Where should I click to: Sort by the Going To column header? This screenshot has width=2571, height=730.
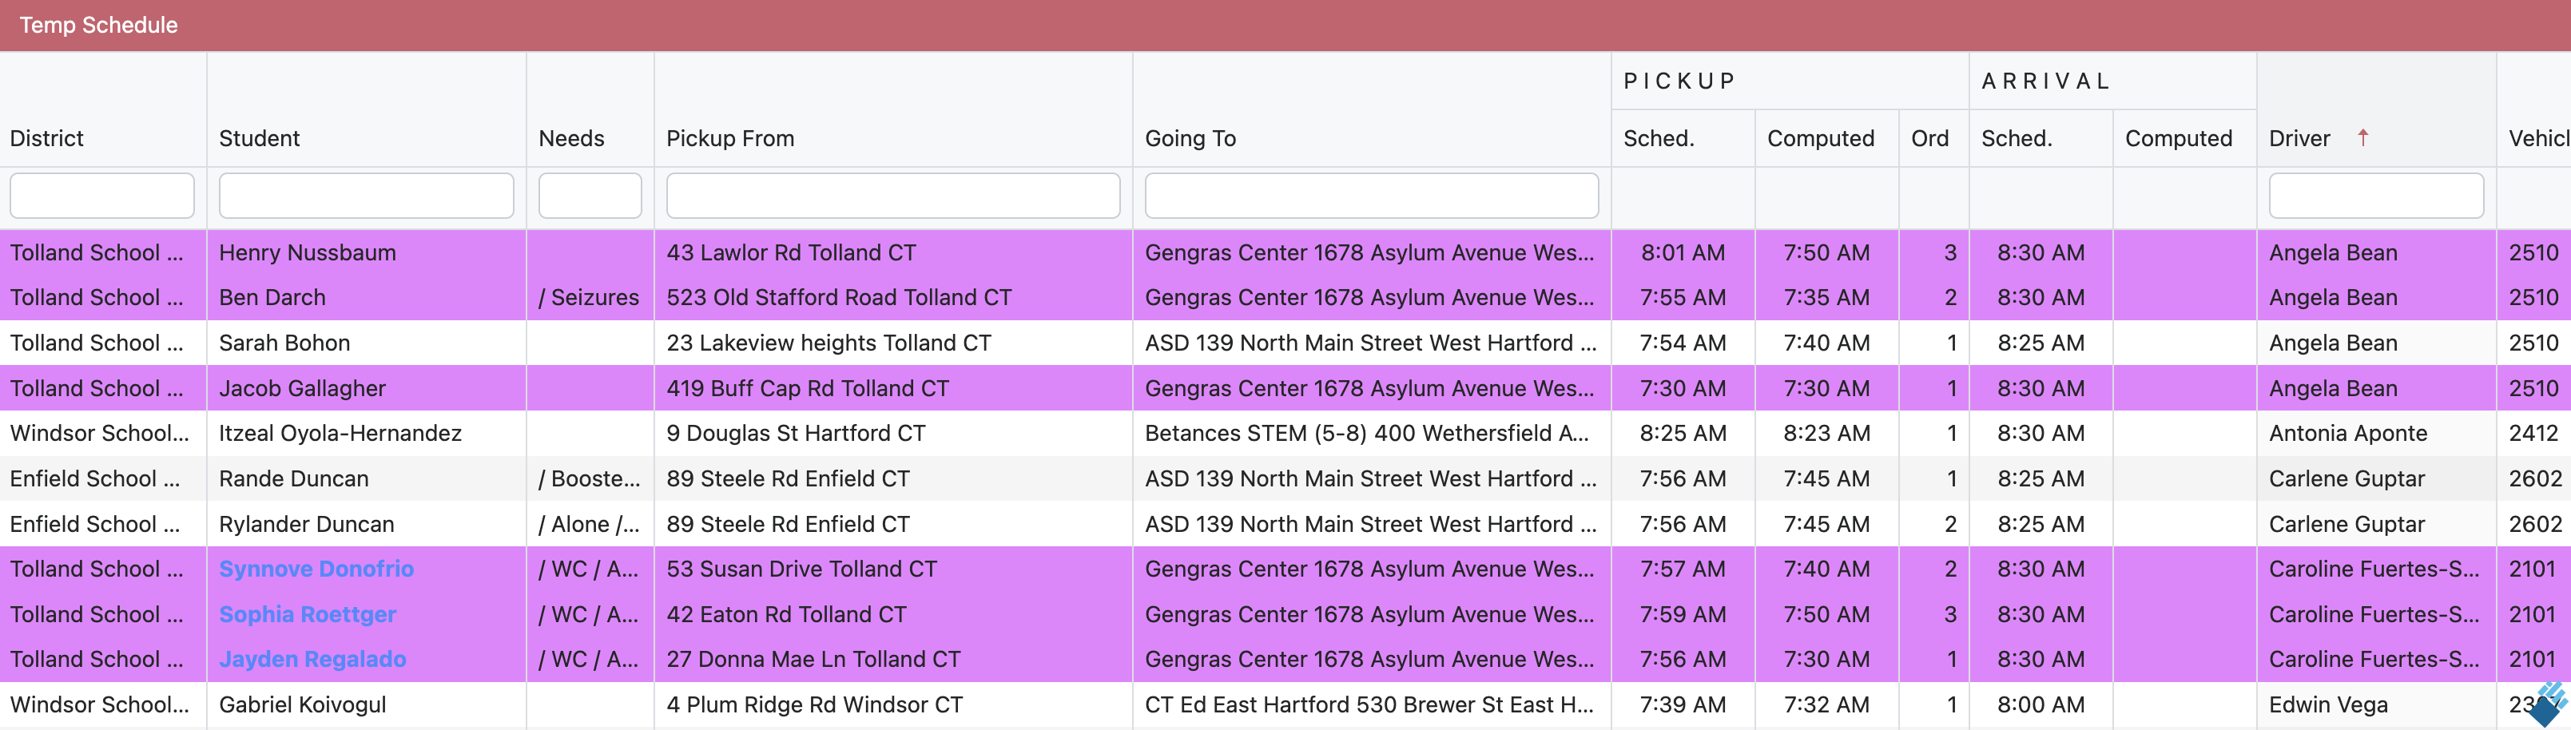(x=1190, y=139)
